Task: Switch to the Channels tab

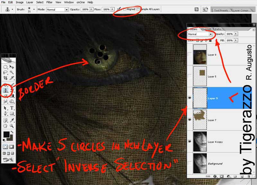Action: tap(206, 29)
